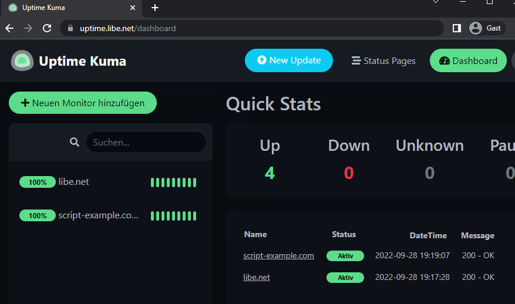This screenshot has height=304, width=515.
Task: Open a new browser tab with plus icon
Action: tap(155, 8)
